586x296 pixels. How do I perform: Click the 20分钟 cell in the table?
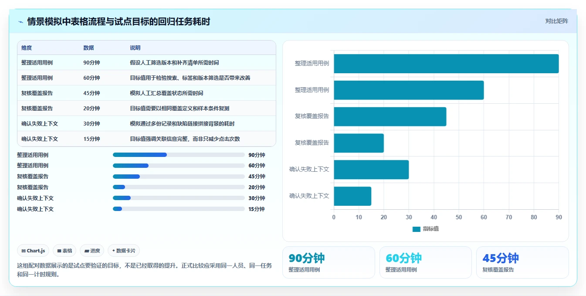coord(91,109)
